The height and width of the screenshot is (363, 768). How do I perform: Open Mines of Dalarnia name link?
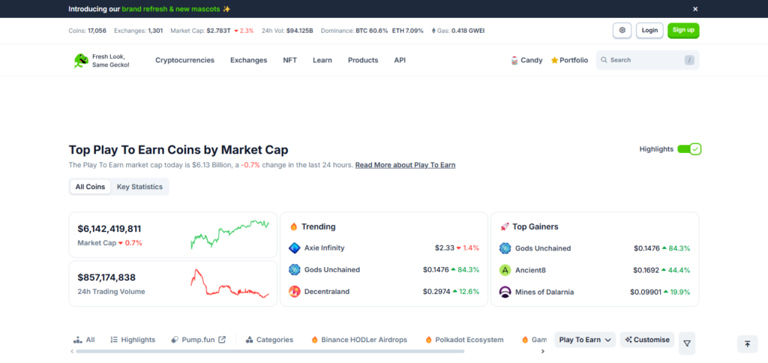pyautogui.click(x=544, y=292)
